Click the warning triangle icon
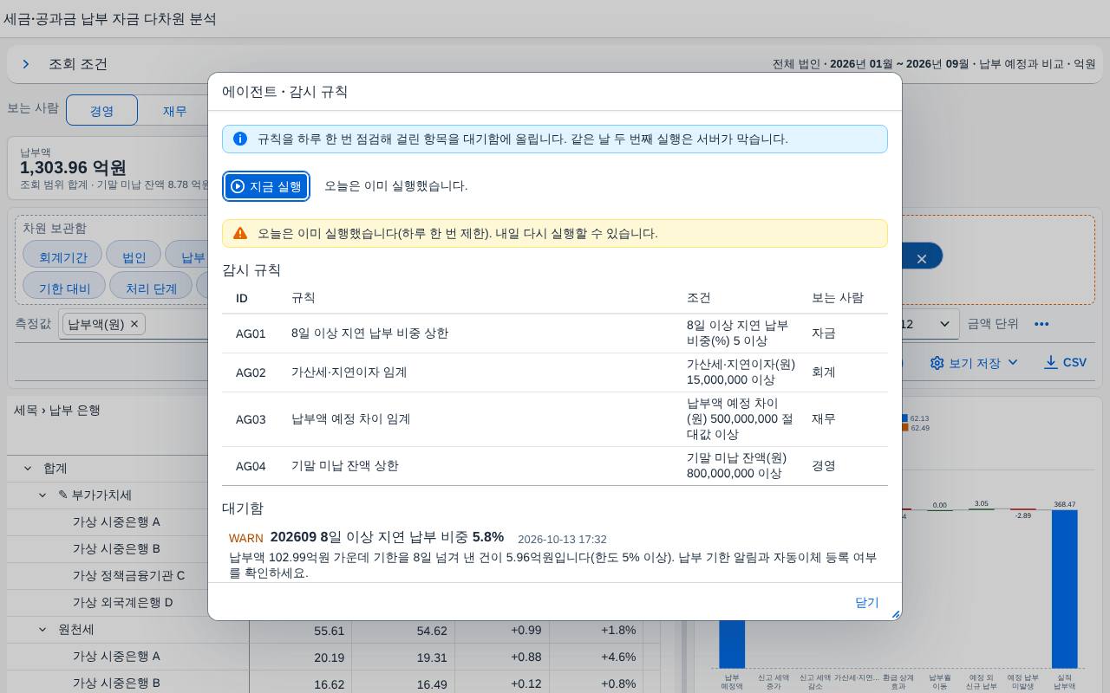Image resolution: width=1110 pixels, height=693 pixels. tap(240, 233)
